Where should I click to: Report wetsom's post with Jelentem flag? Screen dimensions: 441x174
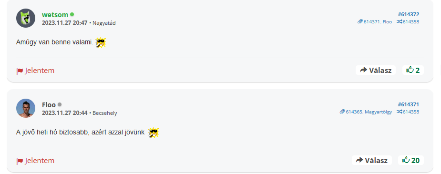click(x=35, y=71)
